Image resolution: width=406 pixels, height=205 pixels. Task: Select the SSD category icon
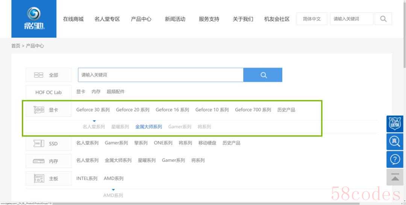tap(39, 144)
